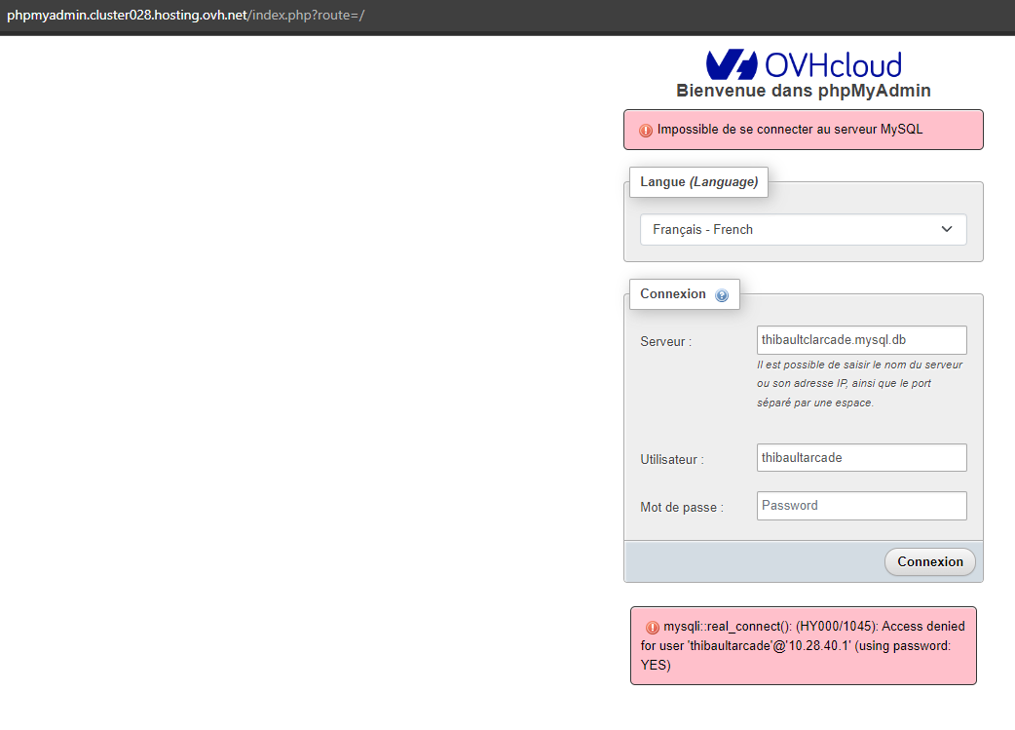Image resolution: width=1015 pixels, height=730 pixels.
Task: Click the 'Serveur :' label
Action: (x=666, y=341)
